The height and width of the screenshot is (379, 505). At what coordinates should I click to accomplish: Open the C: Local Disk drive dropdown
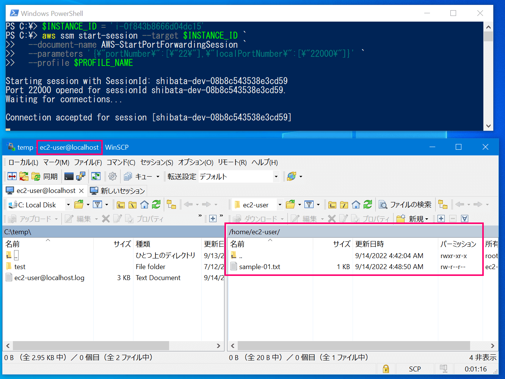click(x=69, y=205)
